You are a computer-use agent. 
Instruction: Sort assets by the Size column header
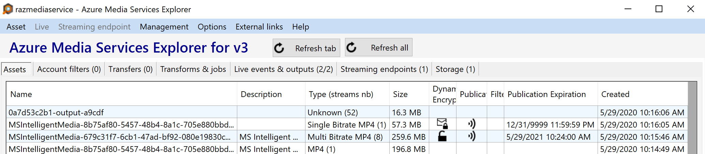tap(400, 94)
